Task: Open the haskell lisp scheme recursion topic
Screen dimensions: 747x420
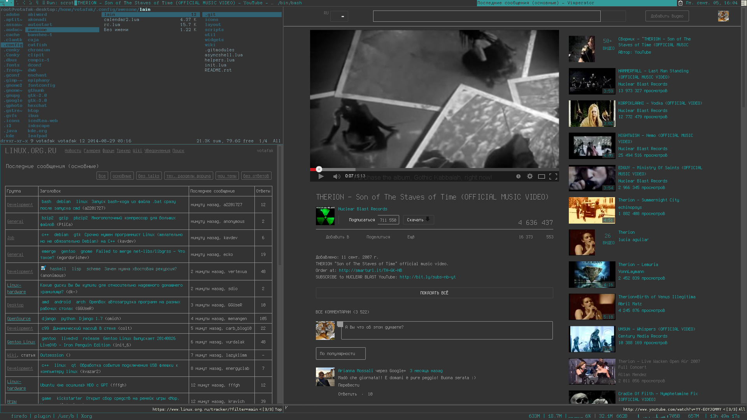Action: point(140,269)
